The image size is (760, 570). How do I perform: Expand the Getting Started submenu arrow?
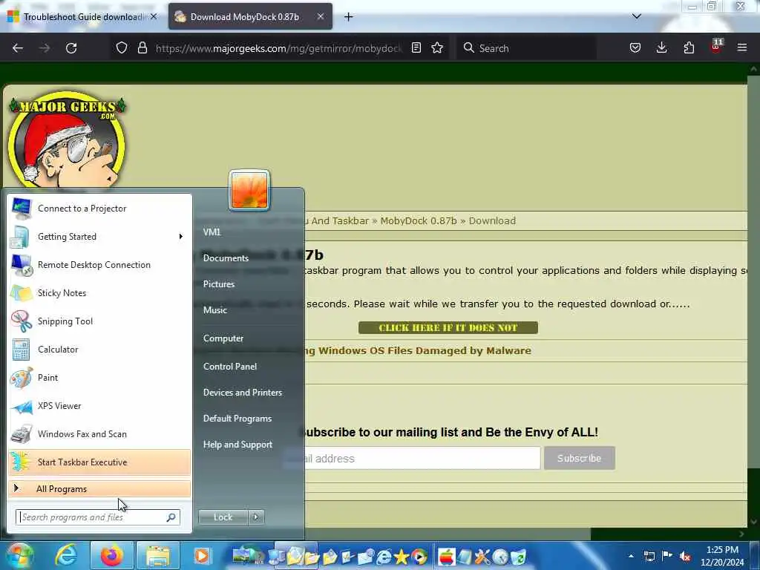coord(181,237)
